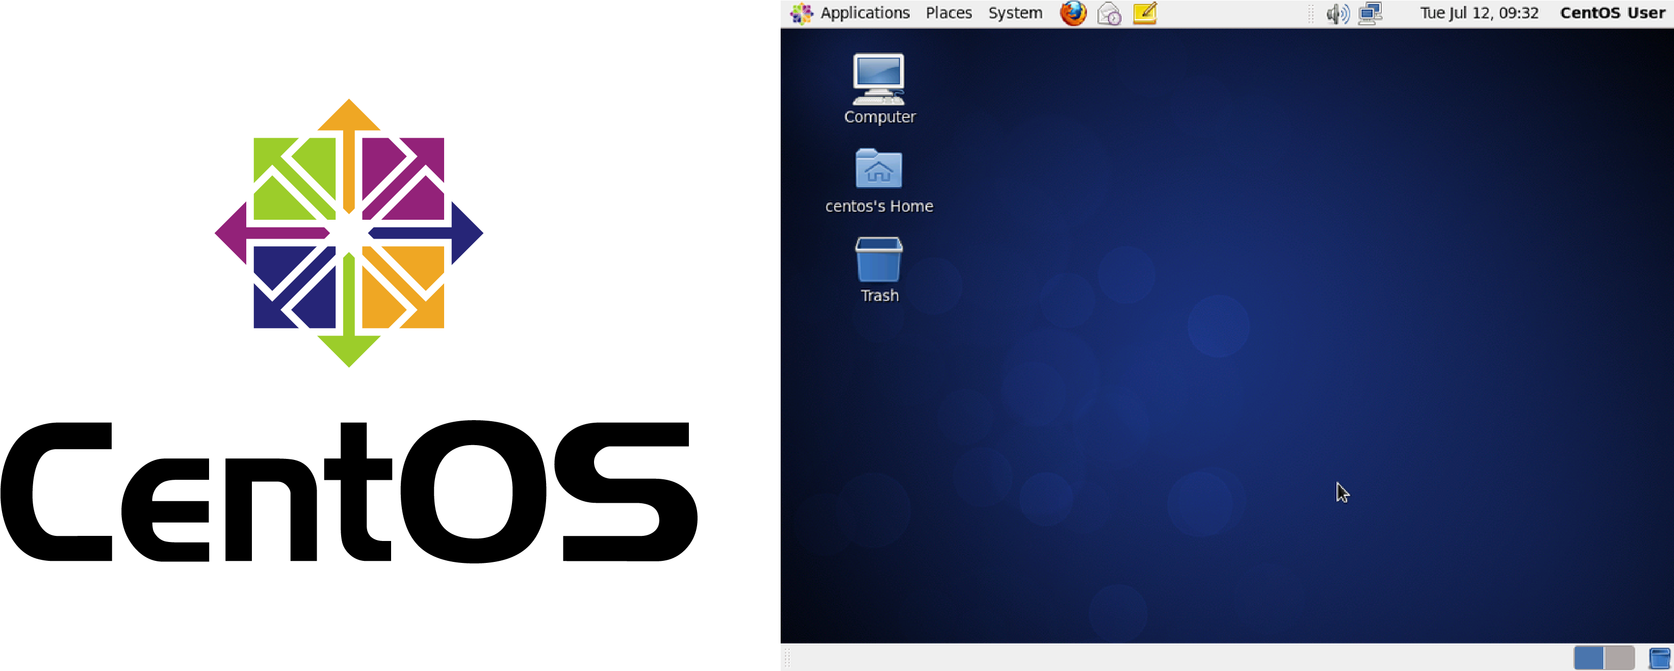The width and height of the screenshot is (1674, 671).
Task: Click the network monitor icon in the tray
Action: [1371, 12]
